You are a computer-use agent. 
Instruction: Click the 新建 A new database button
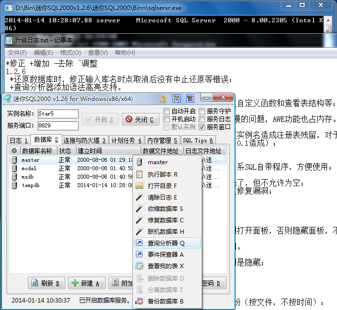(x=87, y=283)
